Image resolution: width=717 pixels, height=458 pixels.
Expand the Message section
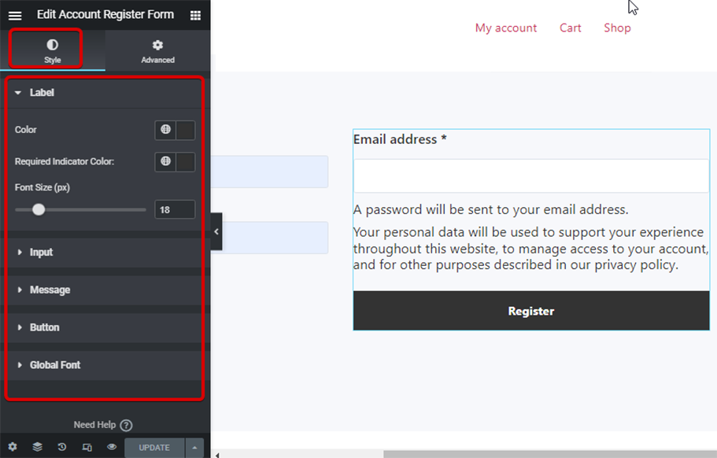pyautogui.click(x=50, y=290)
